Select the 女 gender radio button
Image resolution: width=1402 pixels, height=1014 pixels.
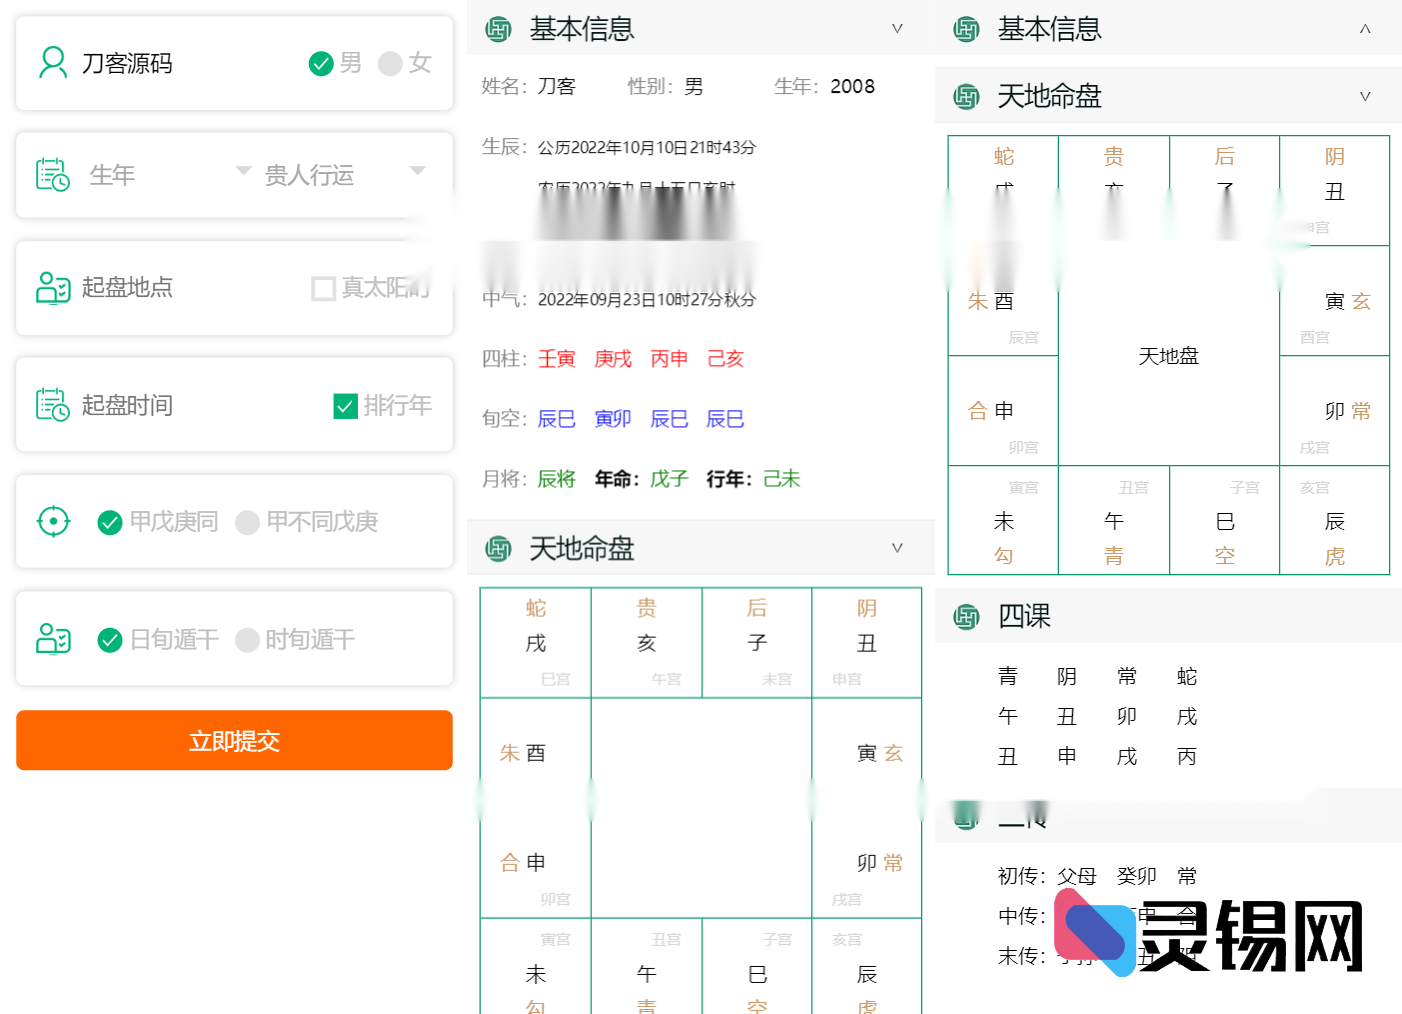coord(389,63)
